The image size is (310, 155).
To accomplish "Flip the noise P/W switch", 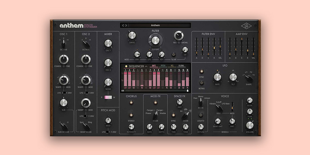I will (108, 97).
